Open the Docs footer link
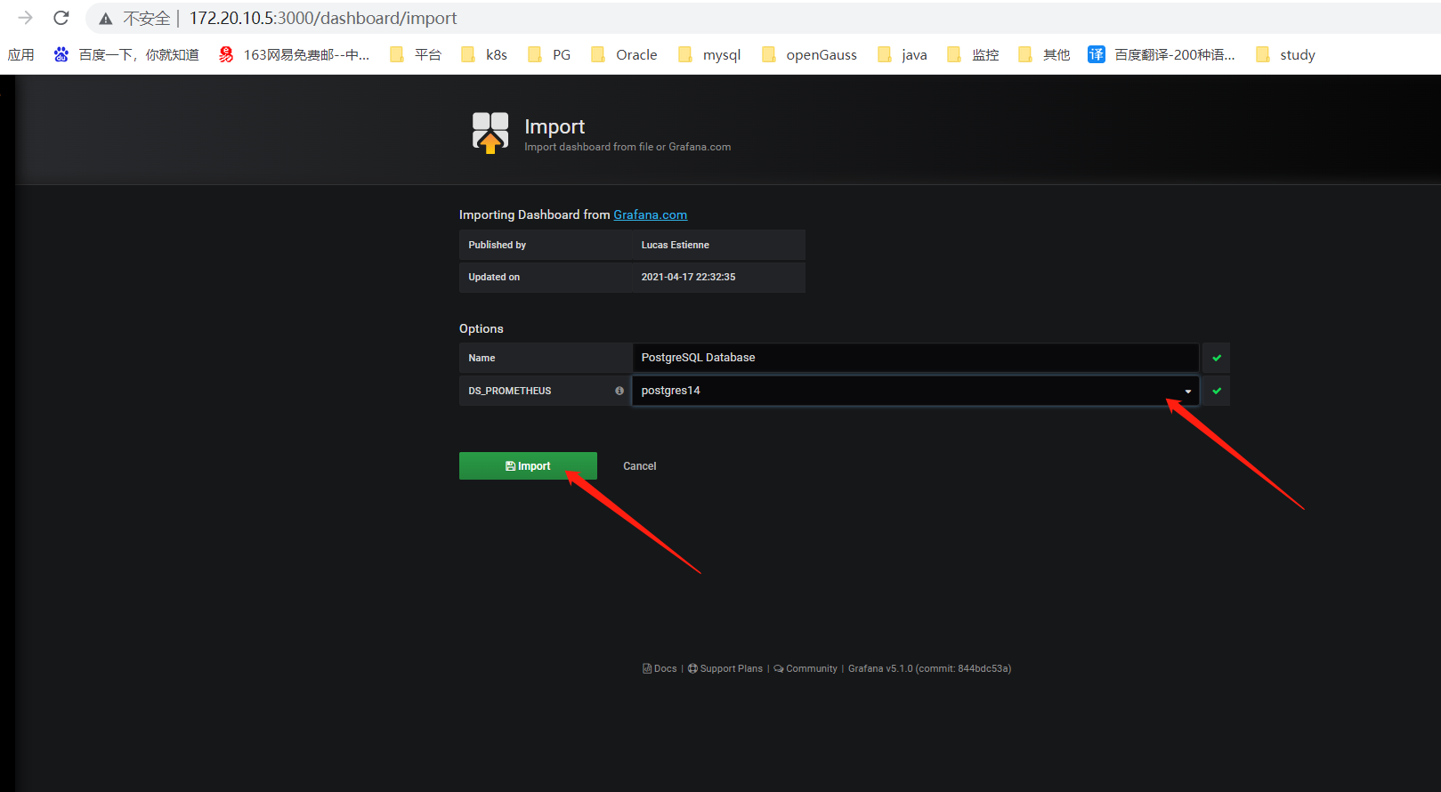Image resolution: width=1441 pixels, height=792 pixels. pos(660,668)
